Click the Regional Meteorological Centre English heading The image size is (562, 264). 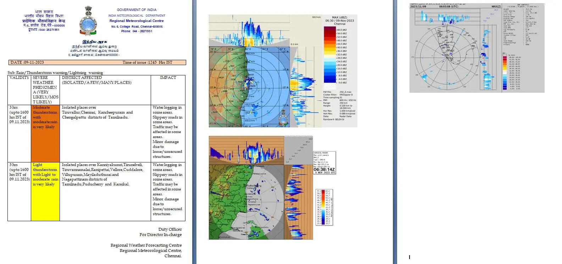(137, 21)
